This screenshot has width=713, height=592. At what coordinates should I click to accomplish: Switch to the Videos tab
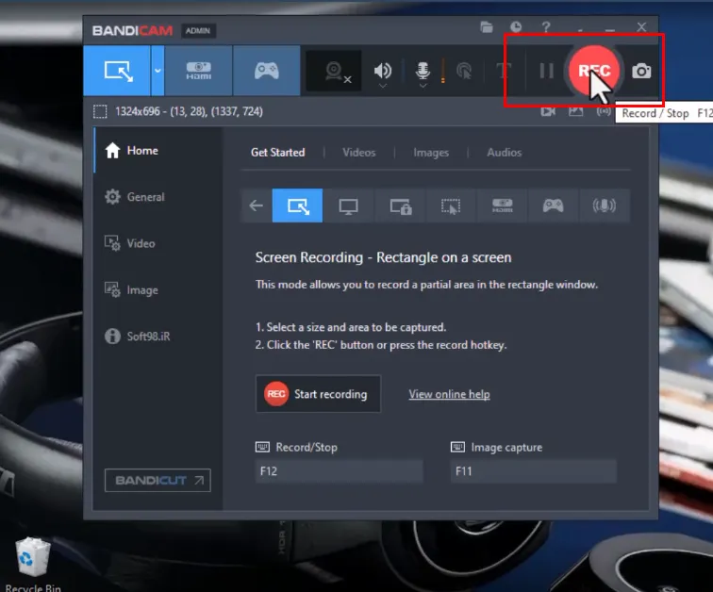click(359, 152)
